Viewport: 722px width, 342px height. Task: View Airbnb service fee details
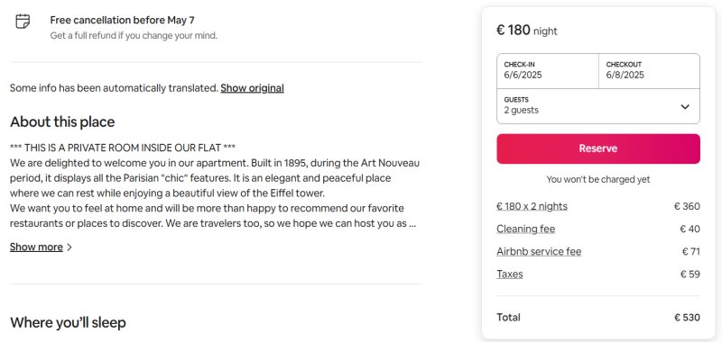point(539,252)
